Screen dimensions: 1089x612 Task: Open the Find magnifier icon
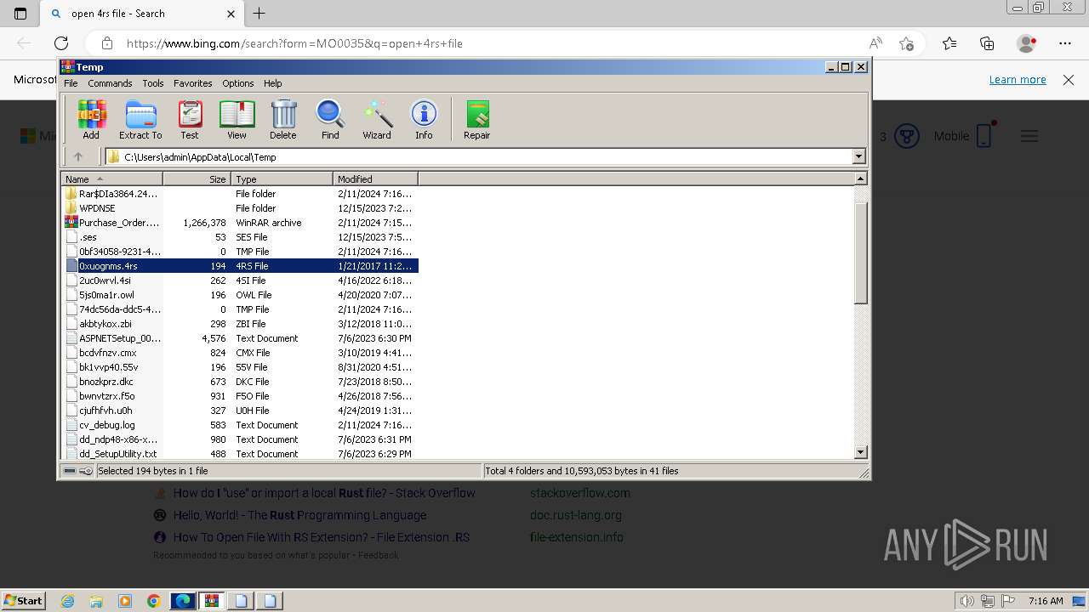click(330, 119)
